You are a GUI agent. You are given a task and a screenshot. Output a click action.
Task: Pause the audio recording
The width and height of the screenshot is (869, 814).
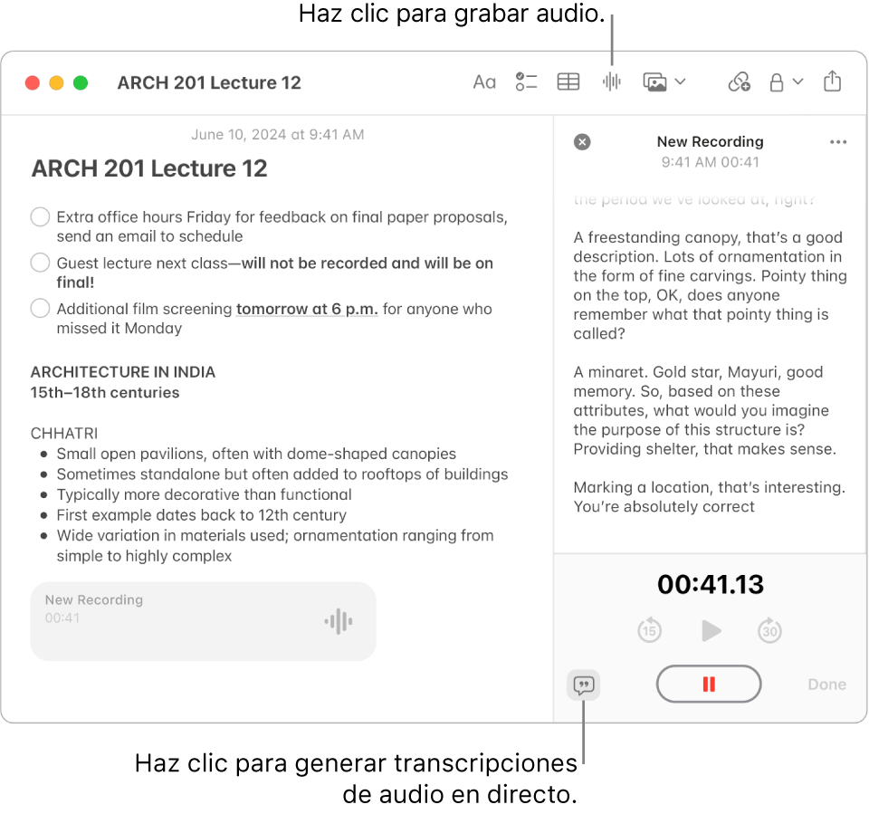pyautogui.click(x=708, y=684)
